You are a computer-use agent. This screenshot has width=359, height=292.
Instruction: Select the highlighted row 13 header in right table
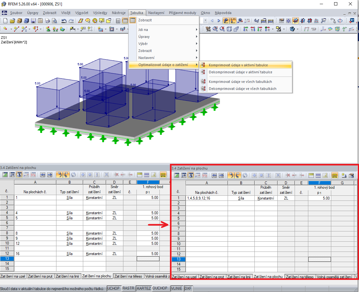179,259
